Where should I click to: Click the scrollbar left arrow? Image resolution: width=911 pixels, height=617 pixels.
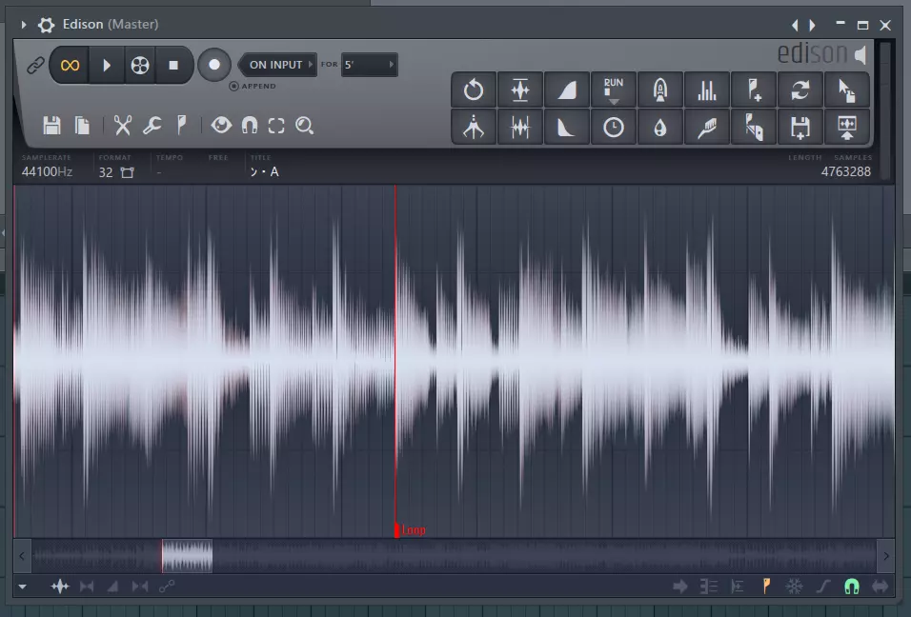coord(22,556)
